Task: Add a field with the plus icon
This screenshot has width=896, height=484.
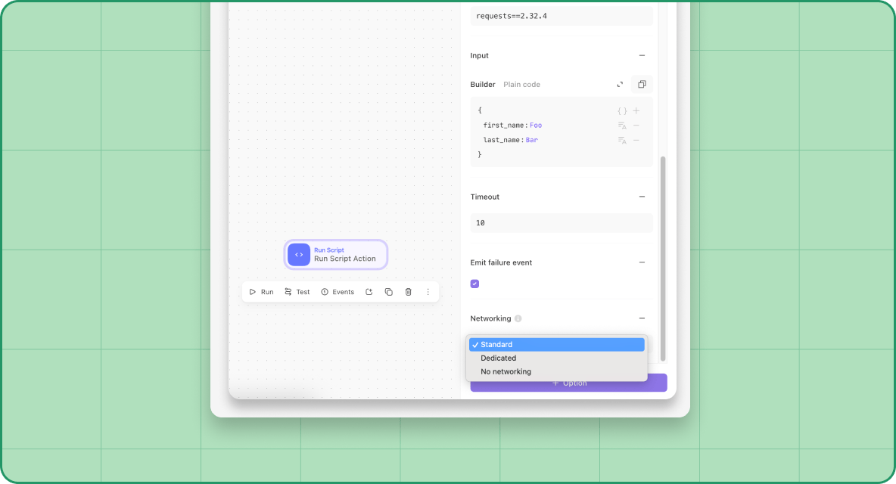Action: (636, 110)
